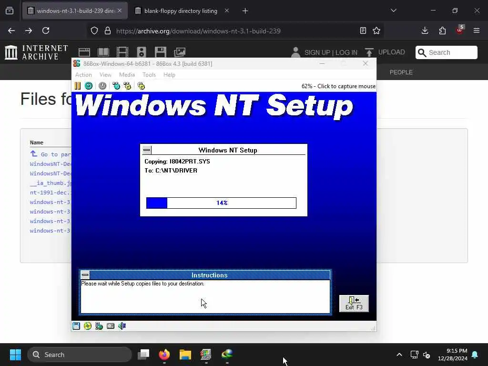This screenshot has height=366, width=488.
Task: Open View menu in 86Box
Action: pos(105,75)
